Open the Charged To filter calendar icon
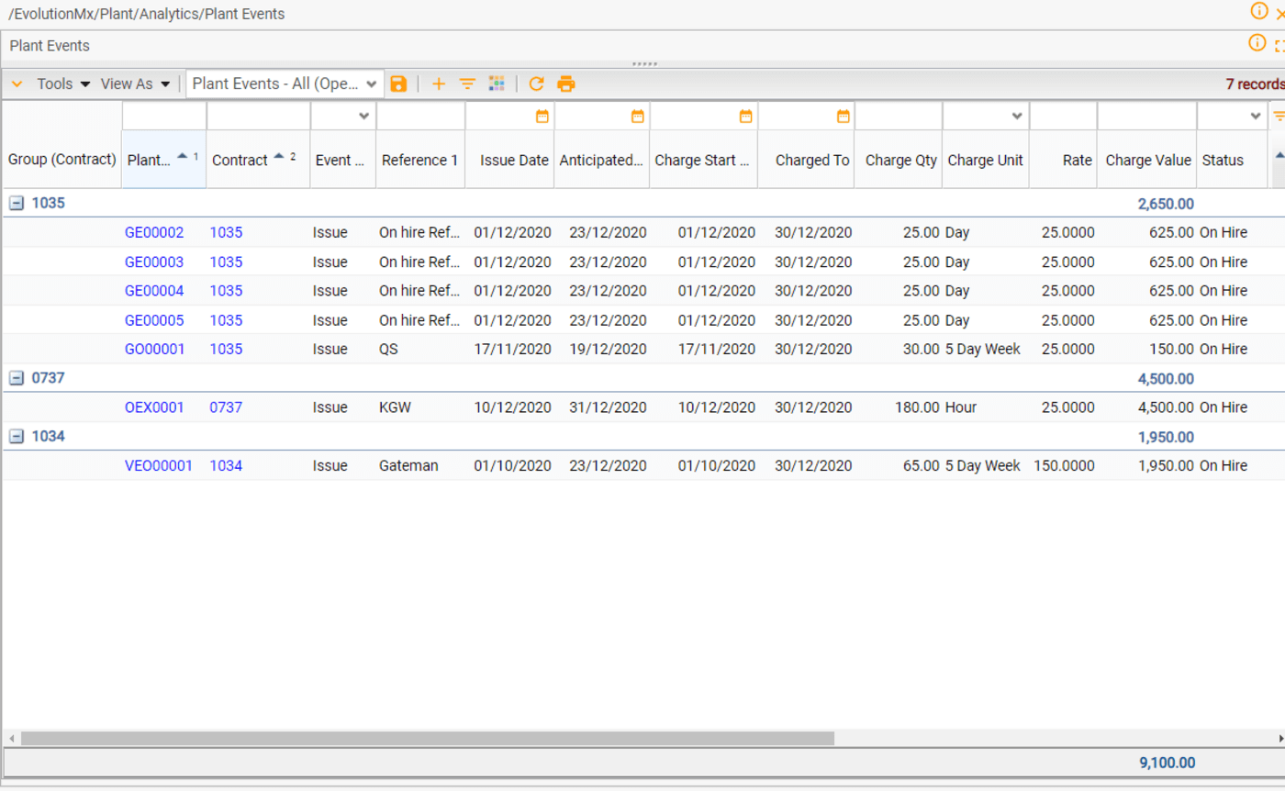 [x=844, y=117]
